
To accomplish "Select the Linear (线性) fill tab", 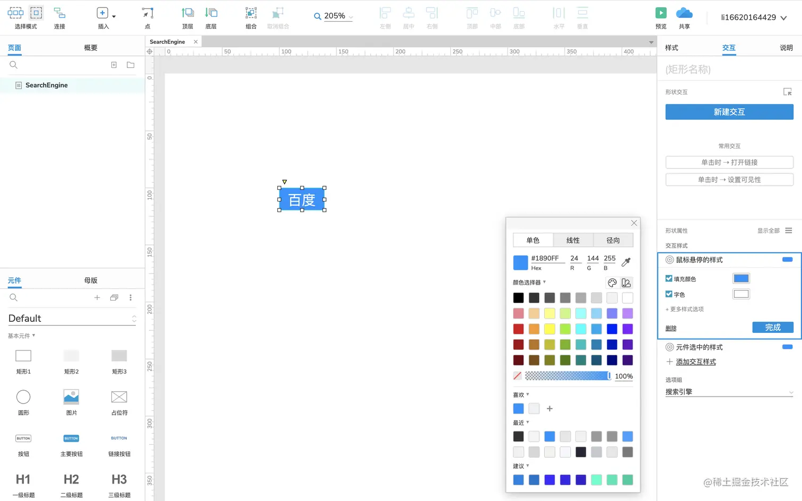I will [x=573, y=240].
